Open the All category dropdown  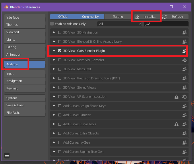coord(119,24)
